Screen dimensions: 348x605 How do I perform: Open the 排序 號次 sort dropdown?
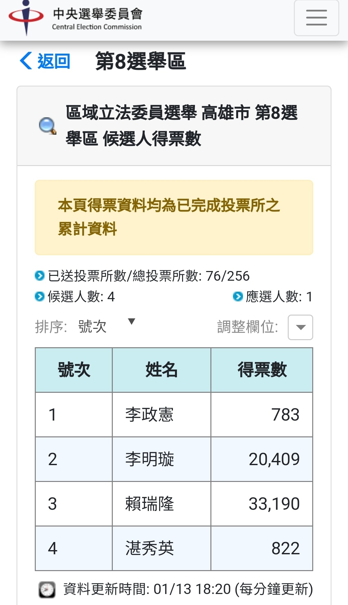coord(106,327)
